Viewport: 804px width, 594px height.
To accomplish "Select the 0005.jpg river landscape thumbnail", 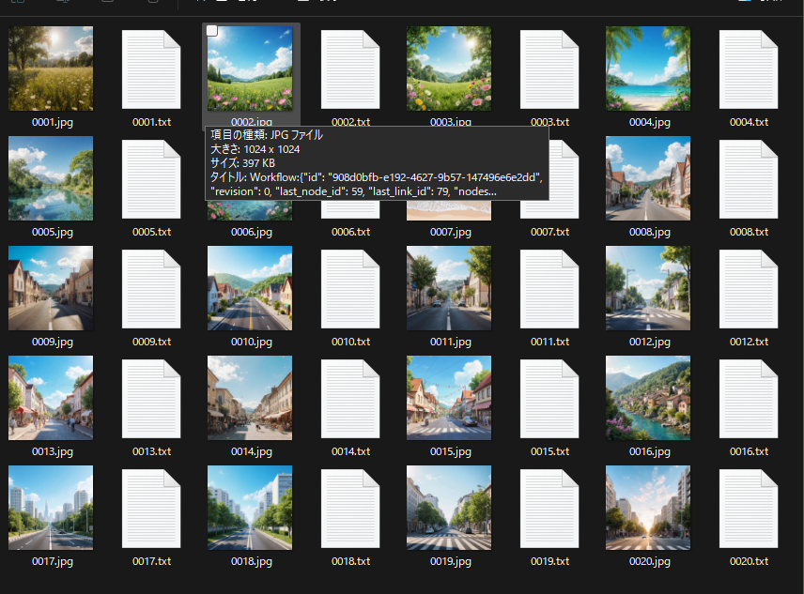I will pos(51,178).
